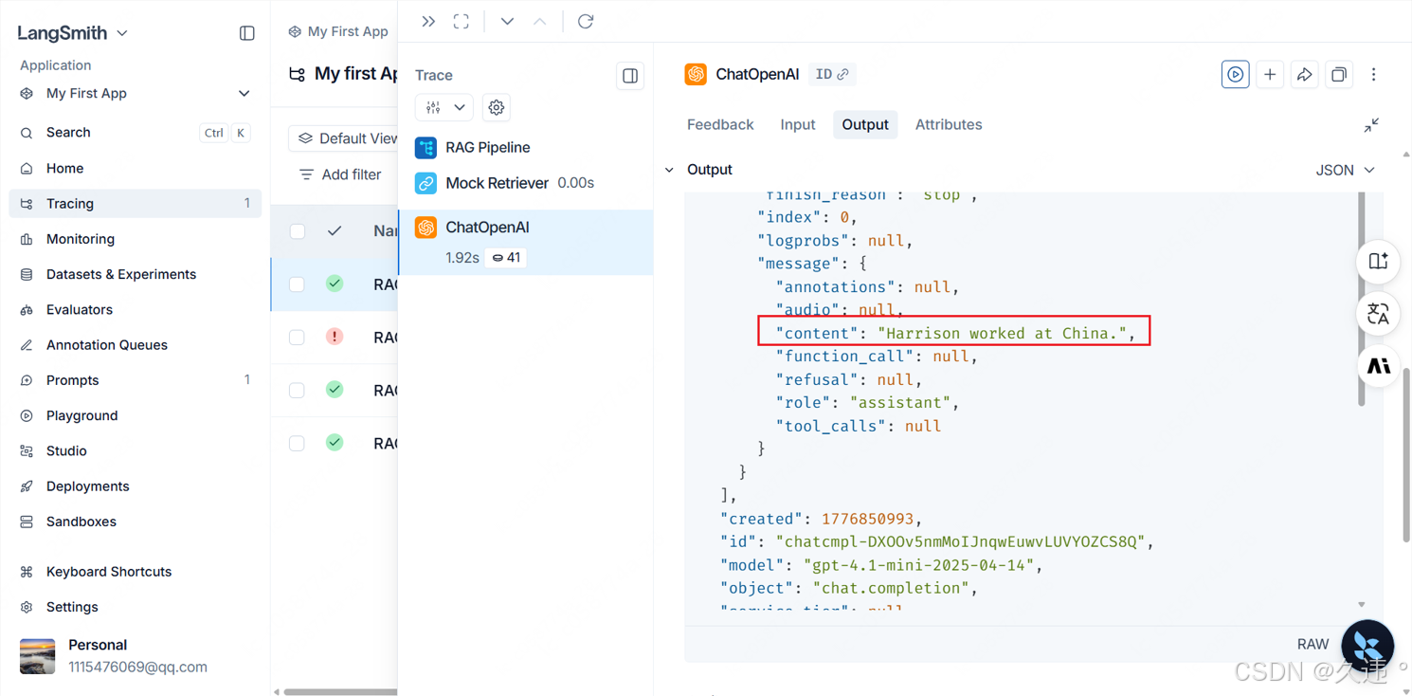
Task: Click the red error status icon
Action: 335,337
